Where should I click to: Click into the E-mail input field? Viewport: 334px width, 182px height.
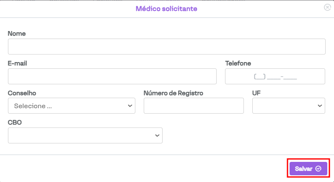(112, 76)
